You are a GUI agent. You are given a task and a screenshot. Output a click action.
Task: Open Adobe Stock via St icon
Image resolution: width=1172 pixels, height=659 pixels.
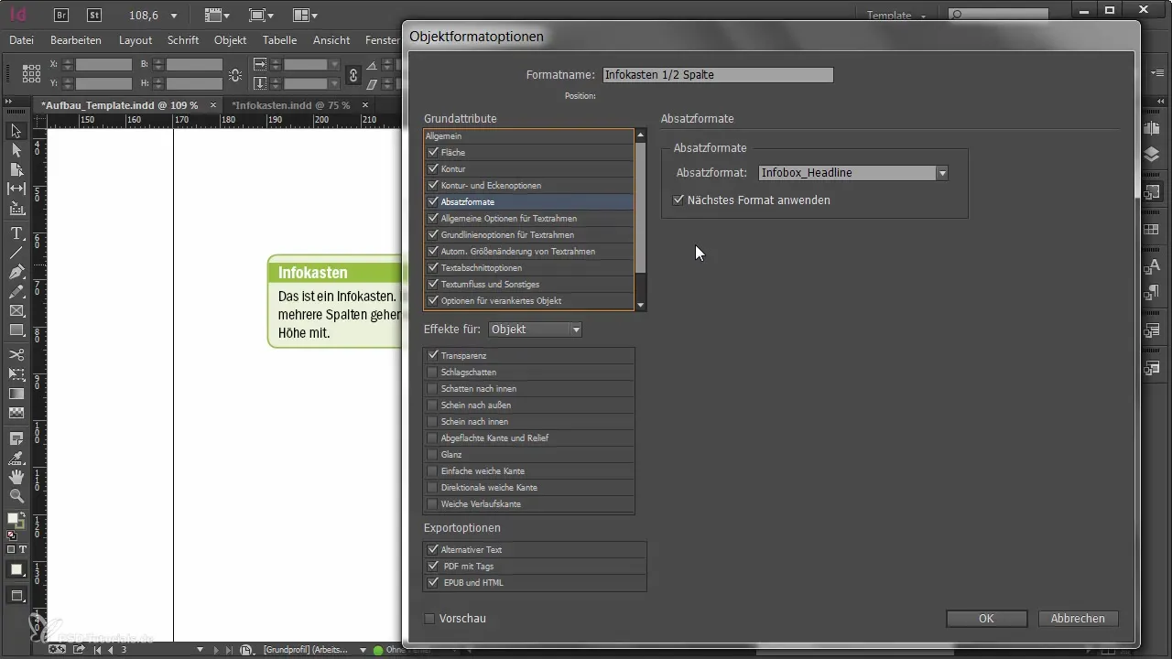(94, 15)
